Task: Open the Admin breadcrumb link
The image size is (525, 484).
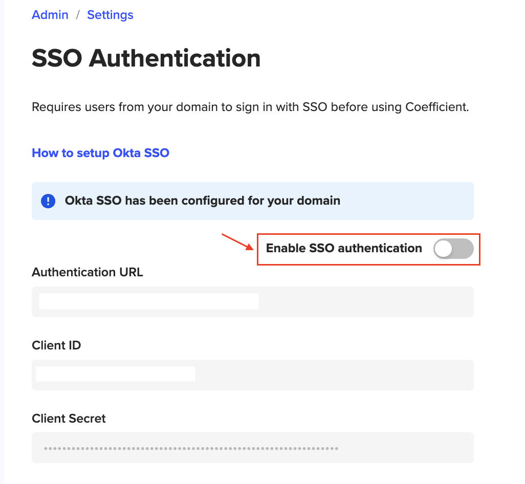Action: click(x=50, y=15)
